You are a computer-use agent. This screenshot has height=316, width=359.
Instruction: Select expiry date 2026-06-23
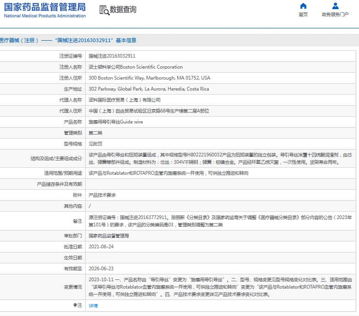(101, 269)
